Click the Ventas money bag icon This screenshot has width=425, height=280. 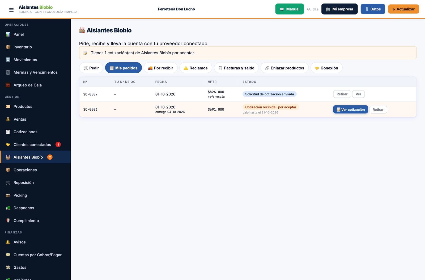point(8,119)
